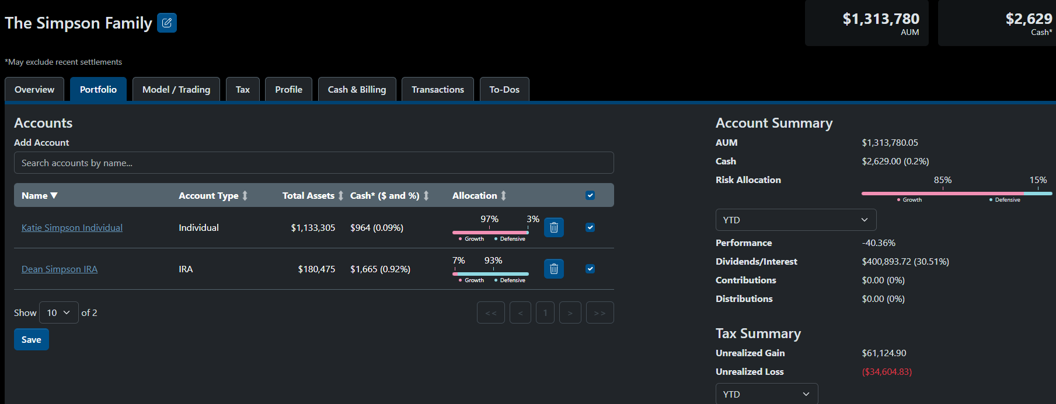
Task: Open the Katie Simpson Individual account link
Action: (x=72, y=227)
